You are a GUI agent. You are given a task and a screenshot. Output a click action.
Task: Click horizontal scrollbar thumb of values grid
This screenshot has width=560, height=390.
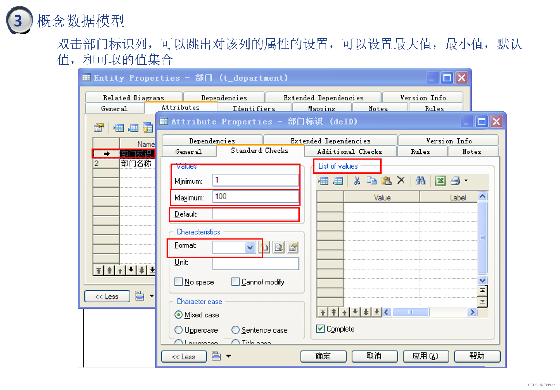[411, 312]
